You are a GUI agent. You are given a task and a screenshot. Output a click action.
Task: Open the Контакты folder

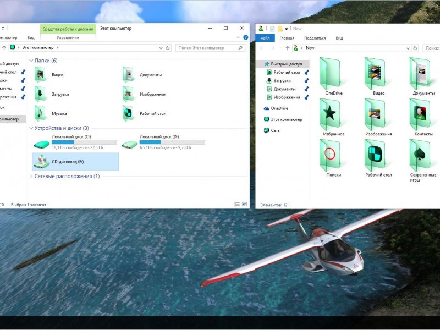coord(423,117)
